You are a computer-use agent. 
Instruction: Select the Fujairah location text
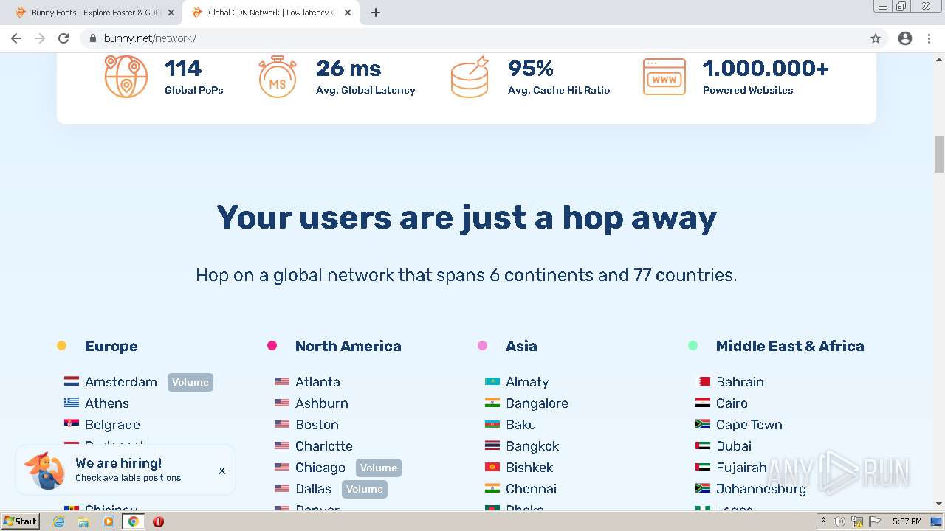click(741, 468)
